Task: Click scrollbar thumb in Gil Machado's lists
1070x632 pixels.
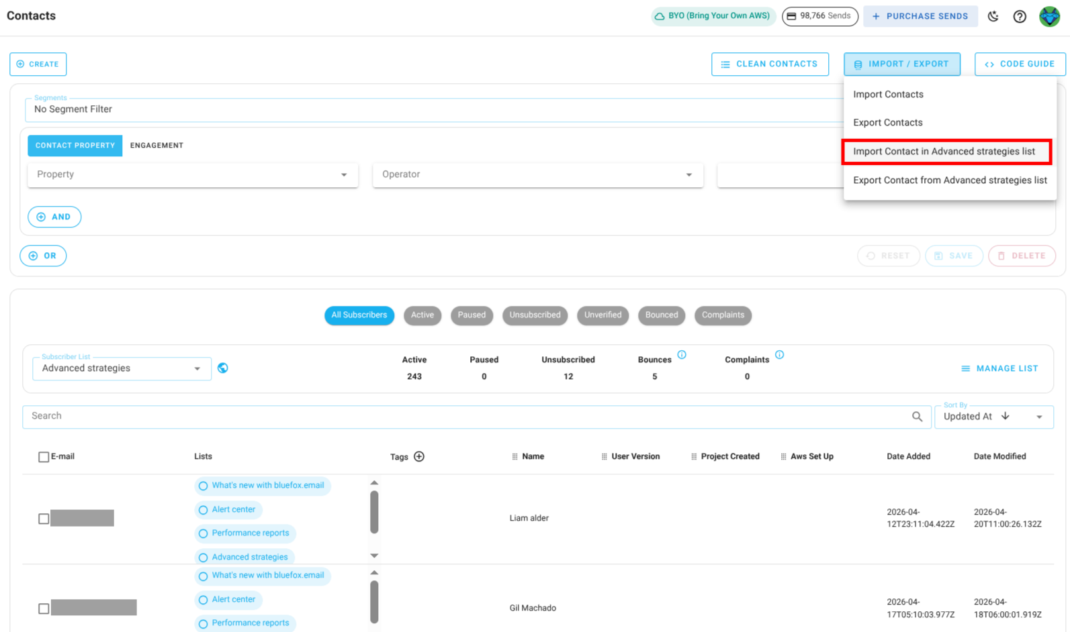Action: (374, 602)
